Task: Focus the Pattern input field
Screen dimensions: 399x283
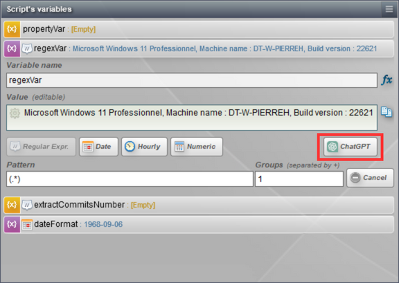Action: (x=130, y=179)
